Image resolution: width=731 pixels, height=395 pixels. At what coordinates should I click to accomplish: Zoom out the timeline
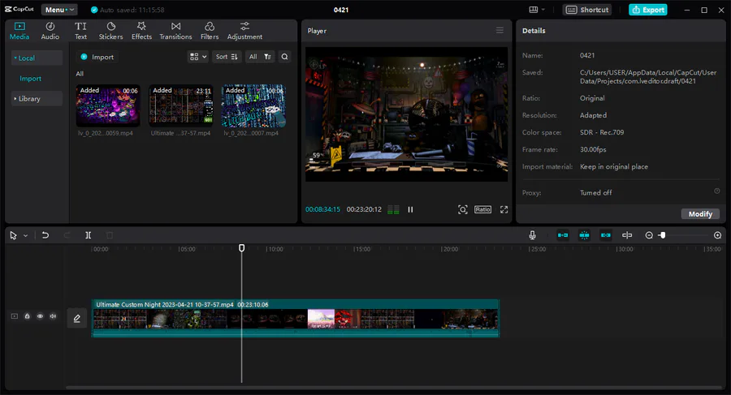(x=649, y=235)
